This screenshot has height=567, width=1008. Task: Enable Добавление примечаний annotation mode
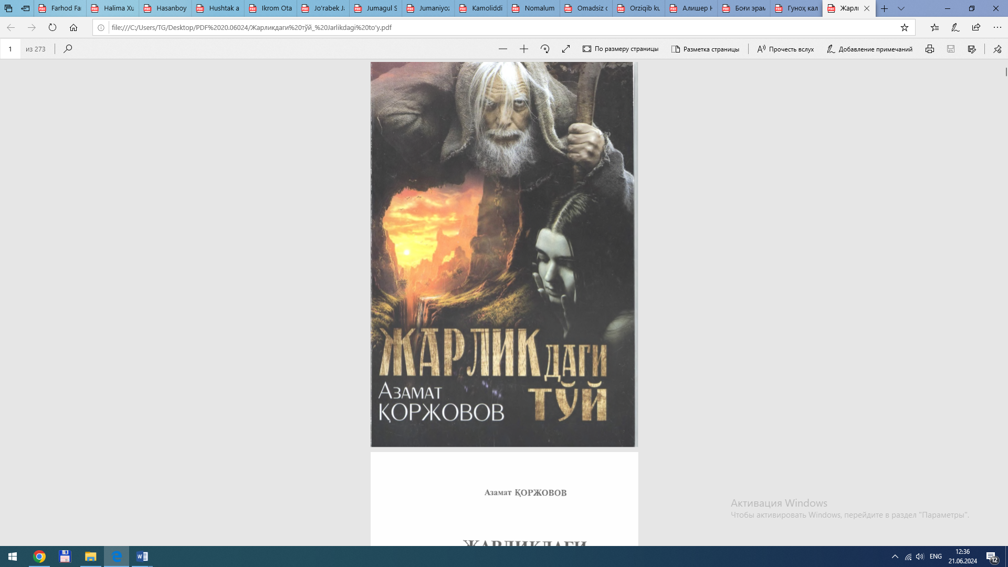tap(869, 49)
